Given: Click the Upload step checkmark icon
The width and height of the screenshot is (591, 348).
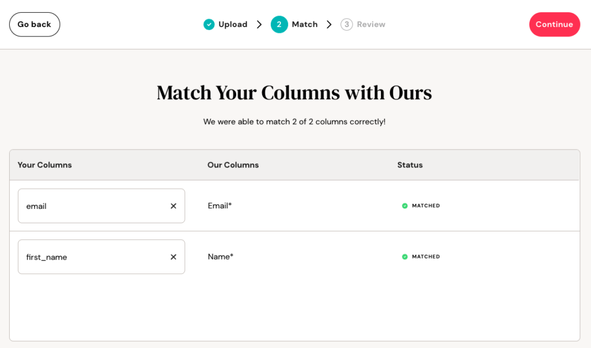Looking at the screenshot, I should point(208,24).
